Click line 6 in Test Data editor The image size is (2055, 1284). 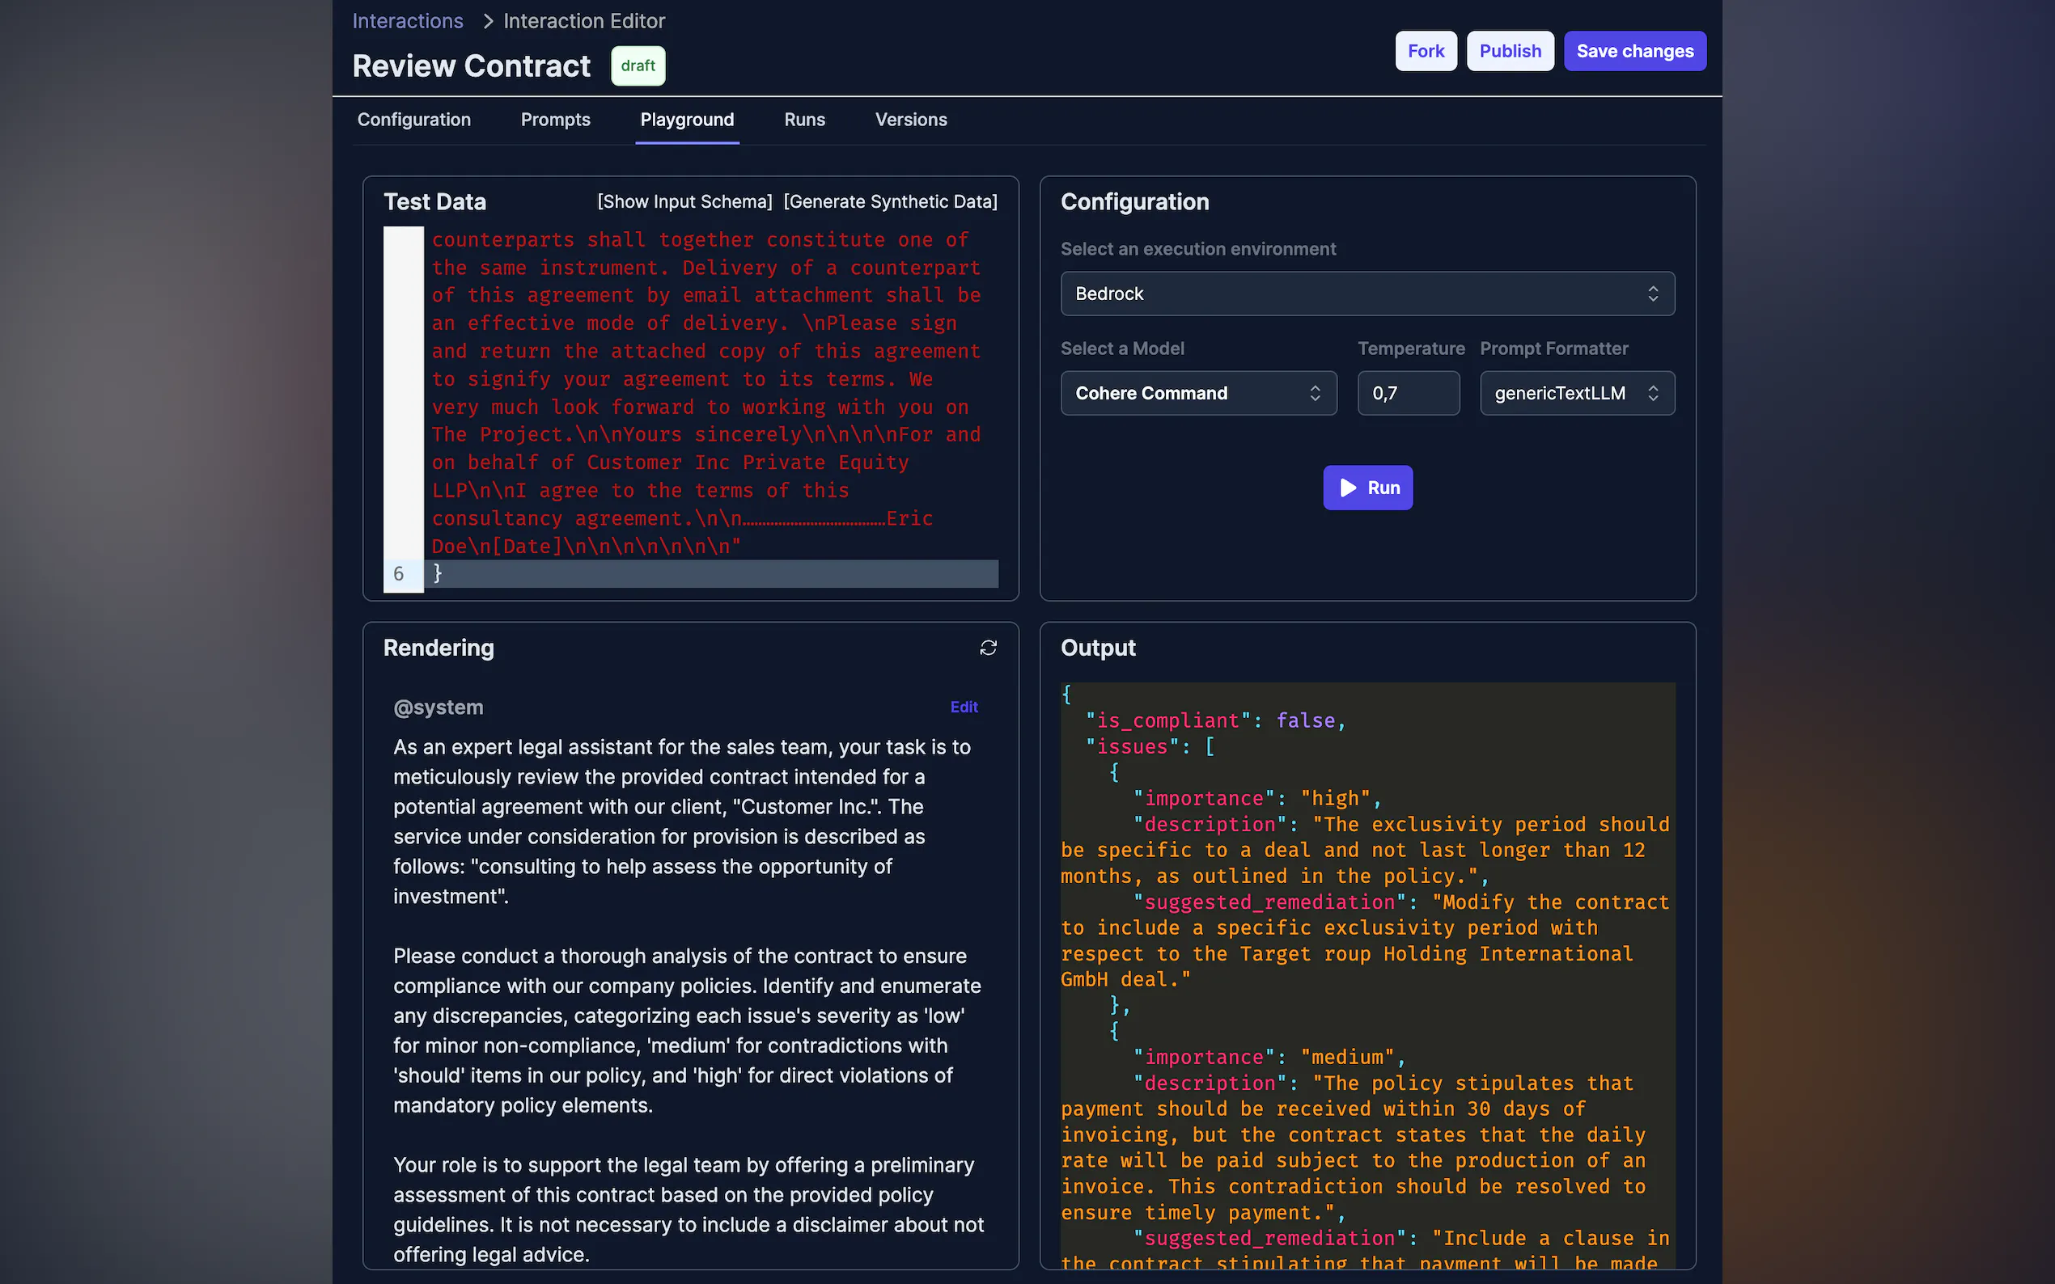point(714,573)
